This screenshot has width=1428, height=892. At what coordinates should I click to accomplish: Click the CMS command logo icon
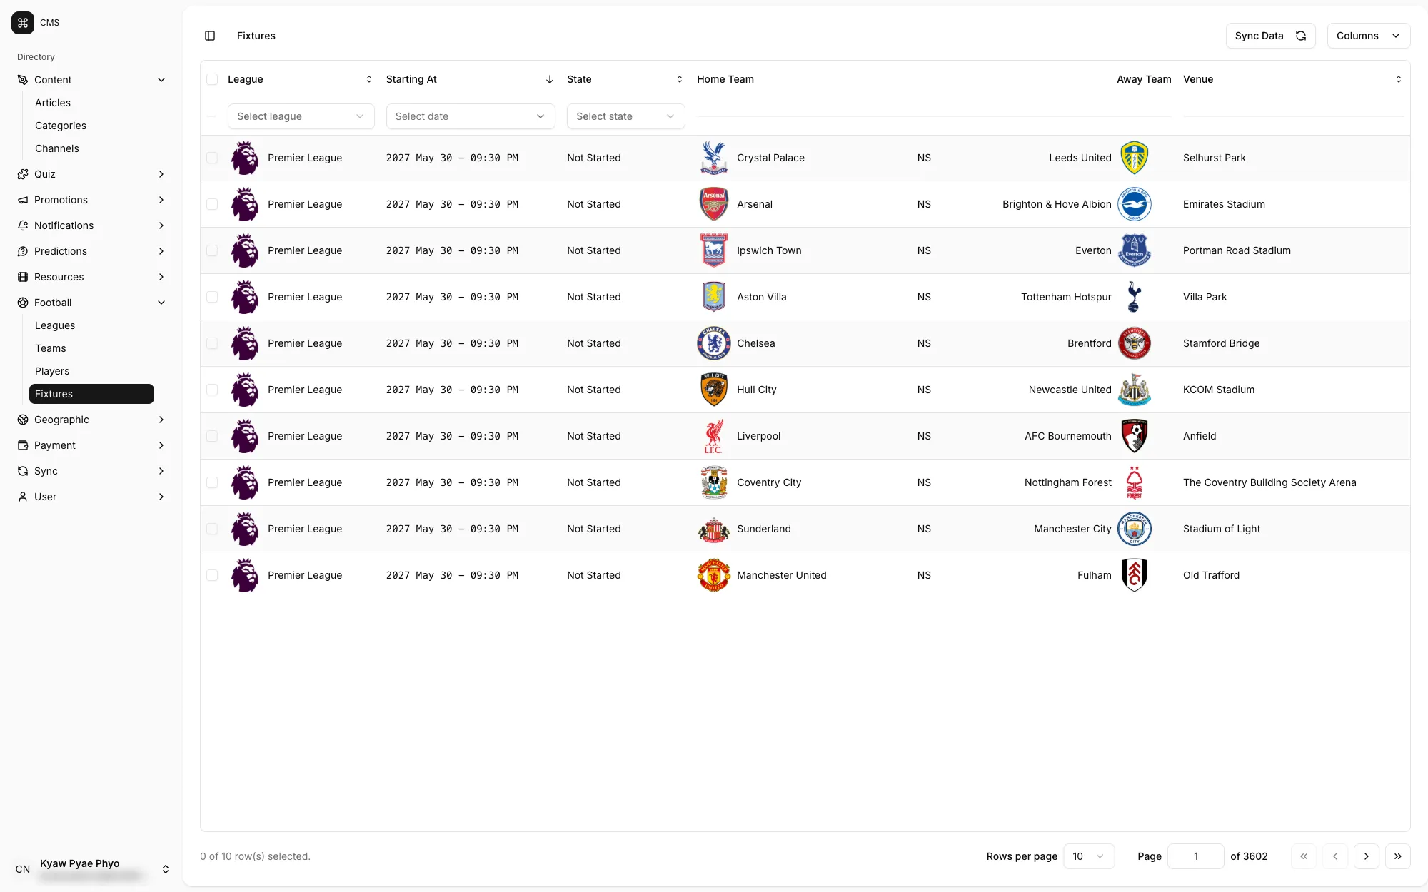(x=23, y=23)
